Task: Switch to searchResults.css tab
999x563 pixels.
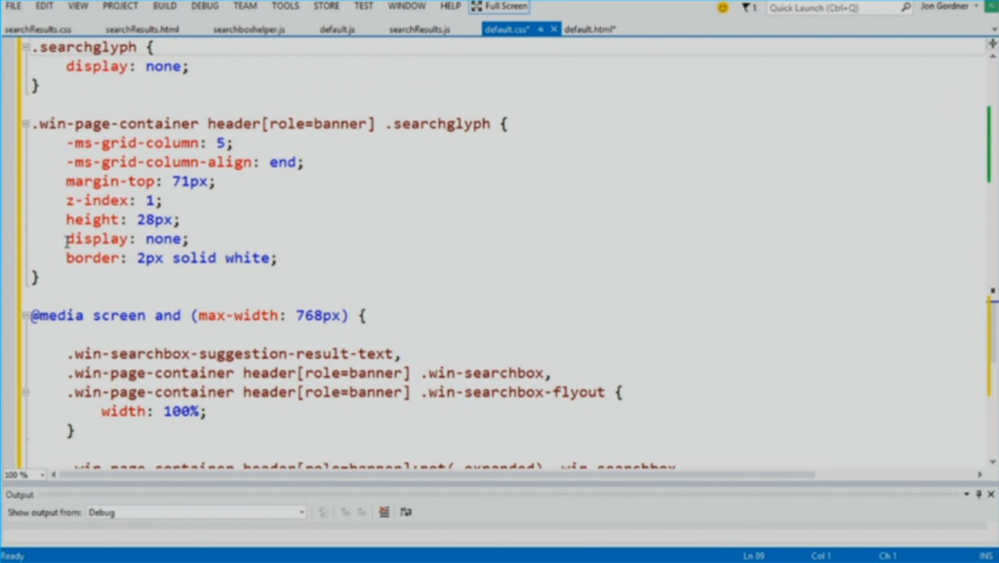Action: point(38,29)
